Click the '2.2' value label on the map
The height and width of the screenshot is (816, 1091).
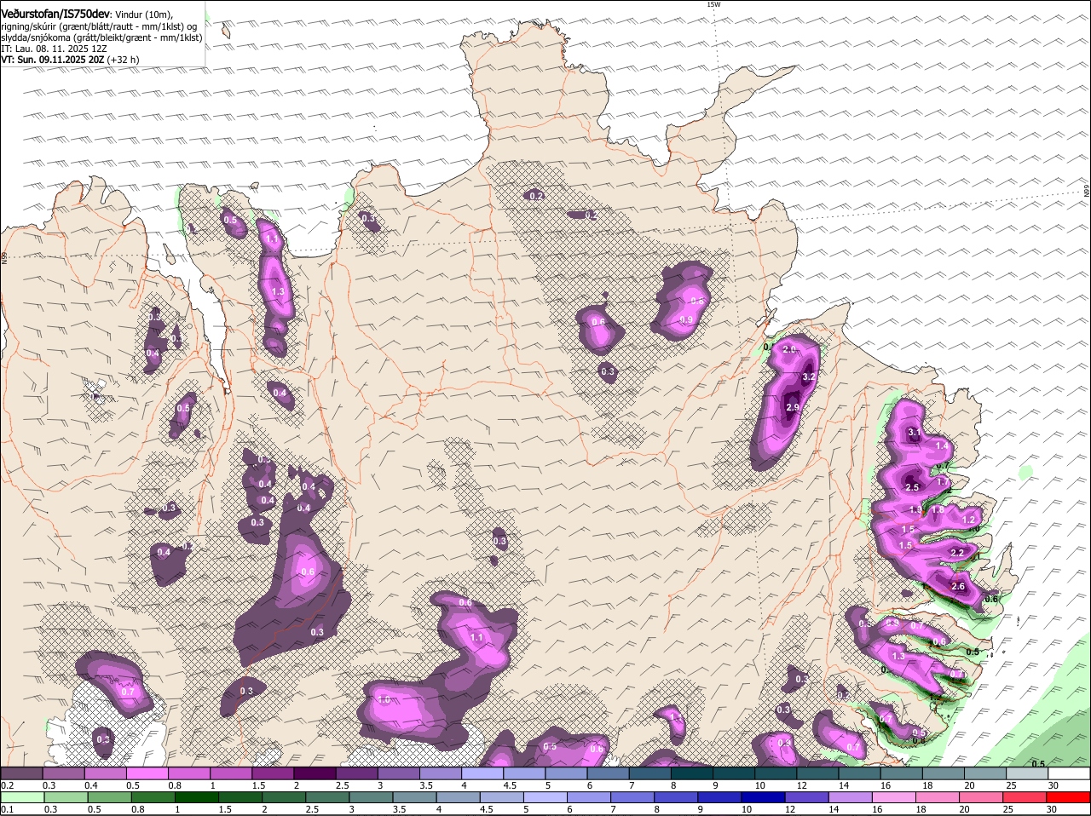[x=956, y=553]
